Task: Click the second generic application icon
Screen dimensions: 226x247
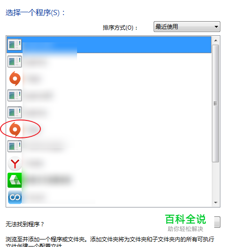Action: (15, 62)
